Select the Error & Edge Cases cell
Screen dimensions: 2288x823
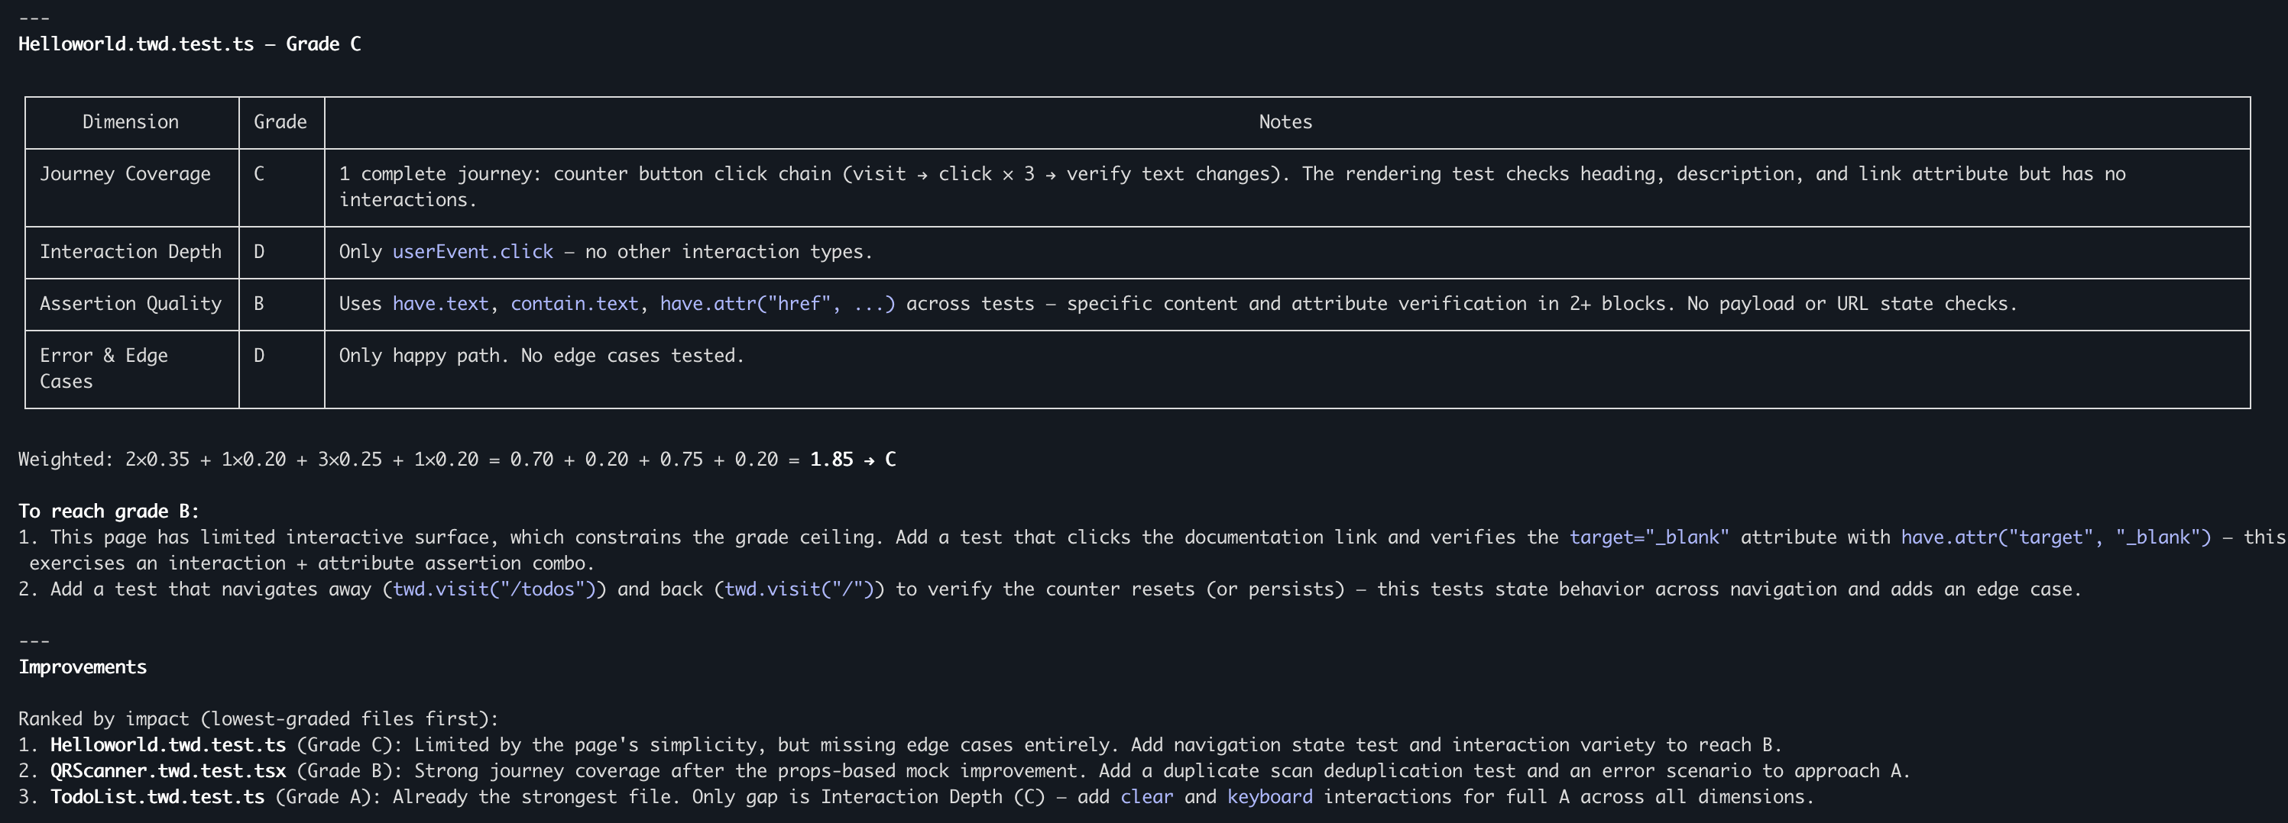point(103,369)
